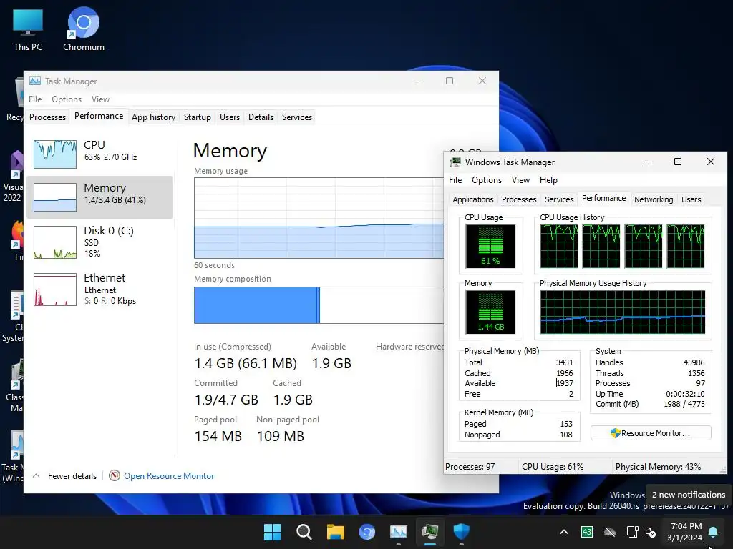Open Search from the taskbar
This screenshot has width=733, height=549.
[304, 532]
